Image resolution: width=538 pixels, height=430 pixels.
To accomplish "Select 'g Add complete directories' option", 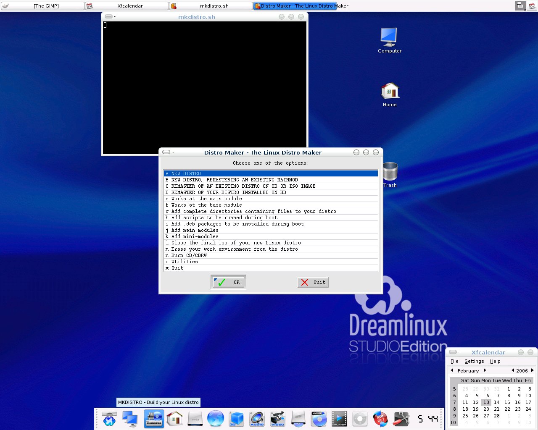I will coord(271,211).
